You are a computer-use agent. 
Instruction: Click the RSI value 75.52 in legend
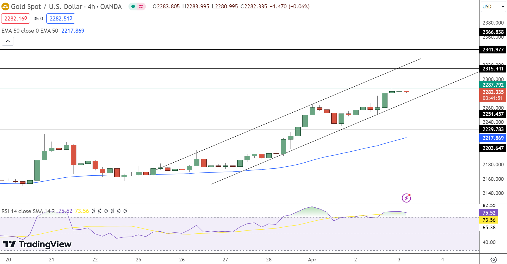coord(65,211)
